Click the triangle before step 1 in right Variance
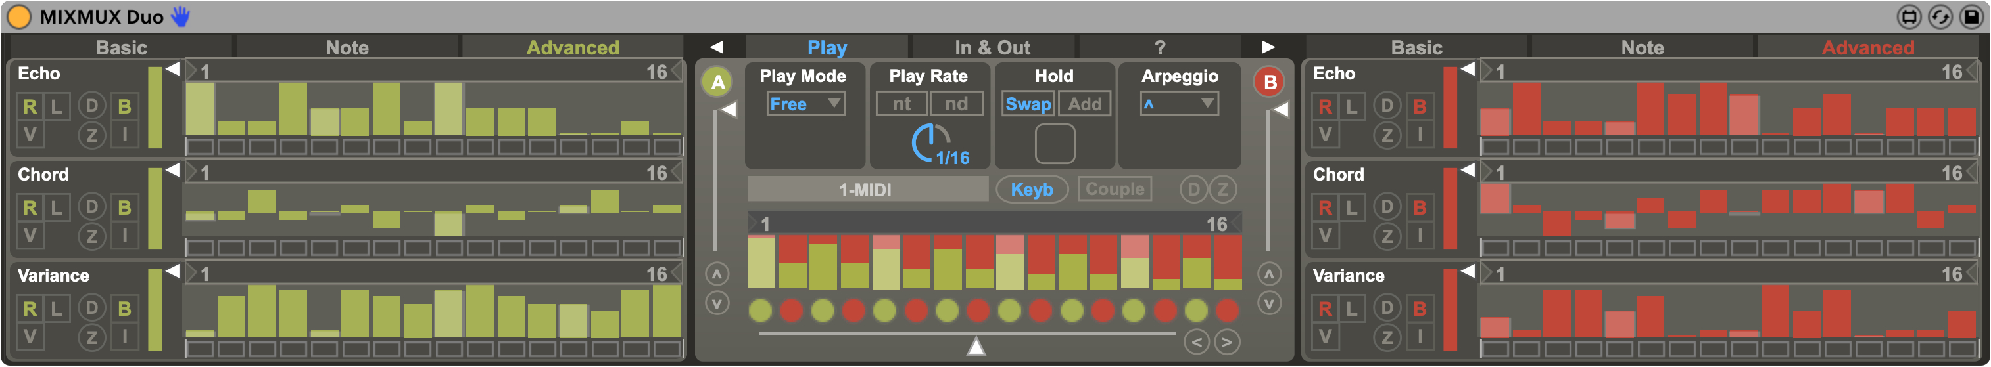Viewport: 1991px width, 367px height. tap(1486, 273)
